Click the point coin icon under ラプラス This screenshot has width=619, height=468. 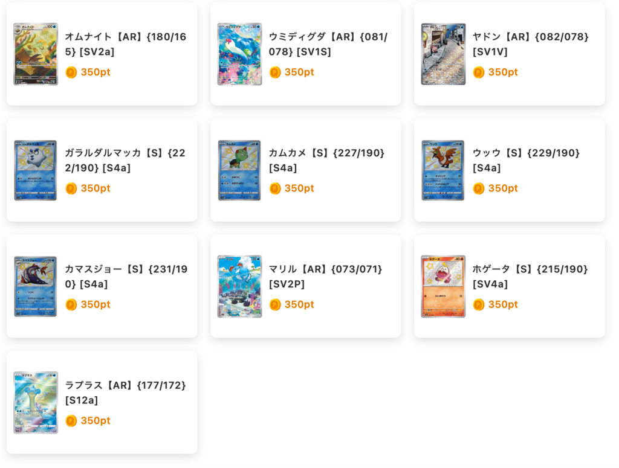pyautogui.click(x=71, y=421)
